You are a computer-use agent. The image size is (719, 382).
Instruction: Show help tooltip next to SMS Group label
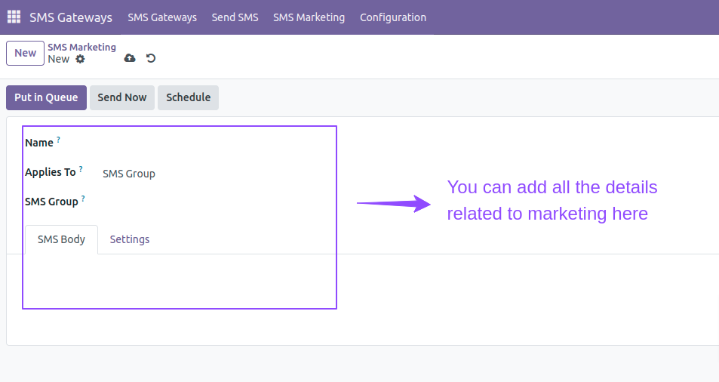83,198
